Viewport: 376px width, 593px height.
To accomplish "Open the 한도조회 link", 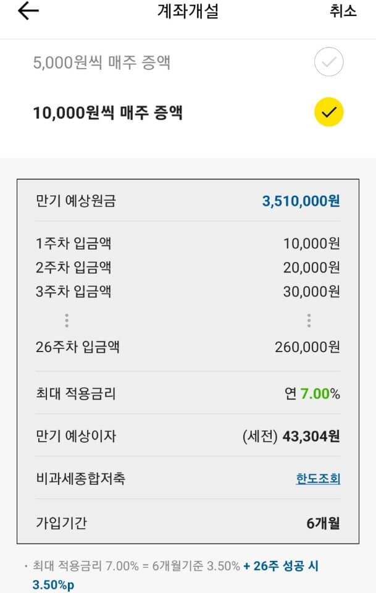I will pyautogui.click(x=318, y=479).
